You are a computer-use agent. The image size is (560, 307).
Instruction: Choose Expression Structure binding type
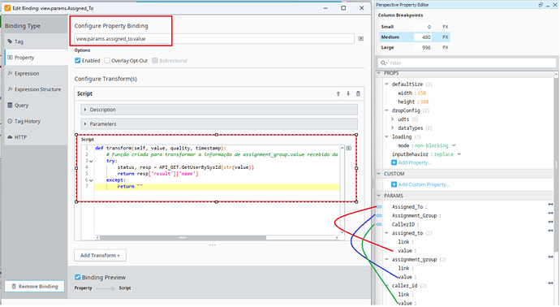pos(36,89)
